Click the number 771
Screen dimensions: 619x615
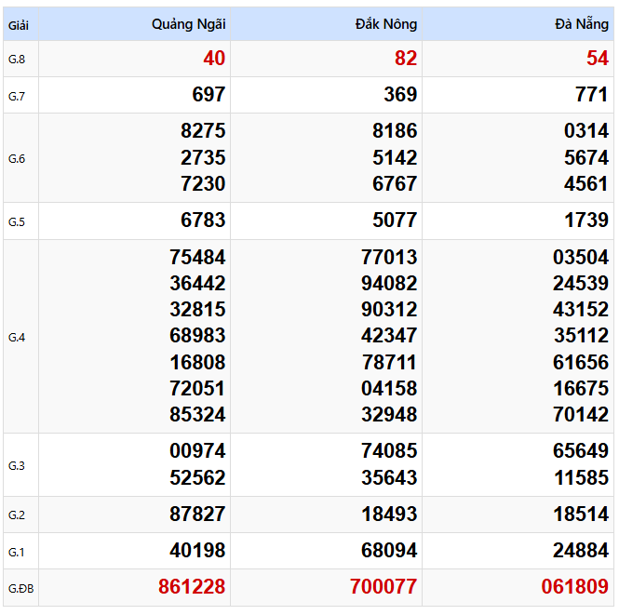tap(592, 95)
